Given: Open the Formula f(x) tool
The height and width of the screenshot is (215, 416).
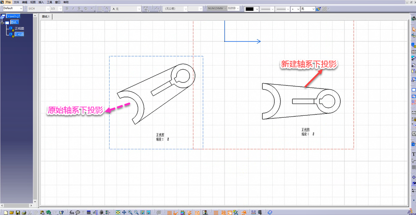Looking at the screenshot, I should coord(72,212).
